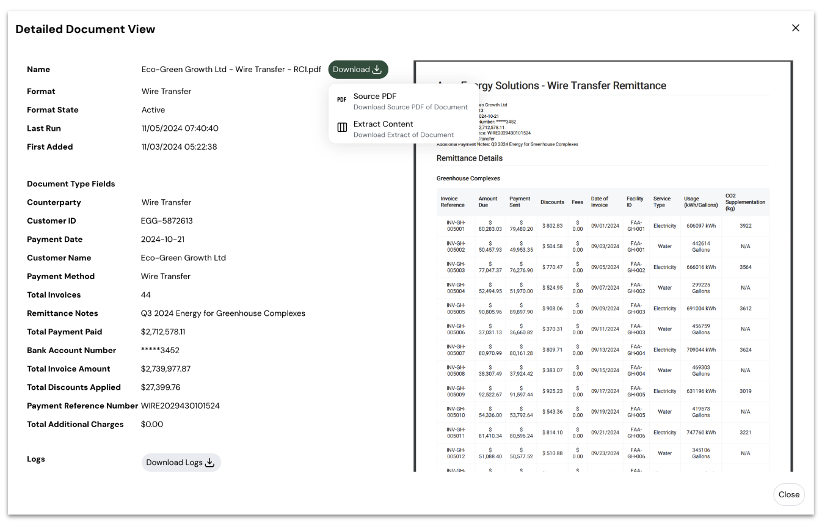Click the Download Logs button
Viewport: 822px width, 523px height.
(181, 463)
